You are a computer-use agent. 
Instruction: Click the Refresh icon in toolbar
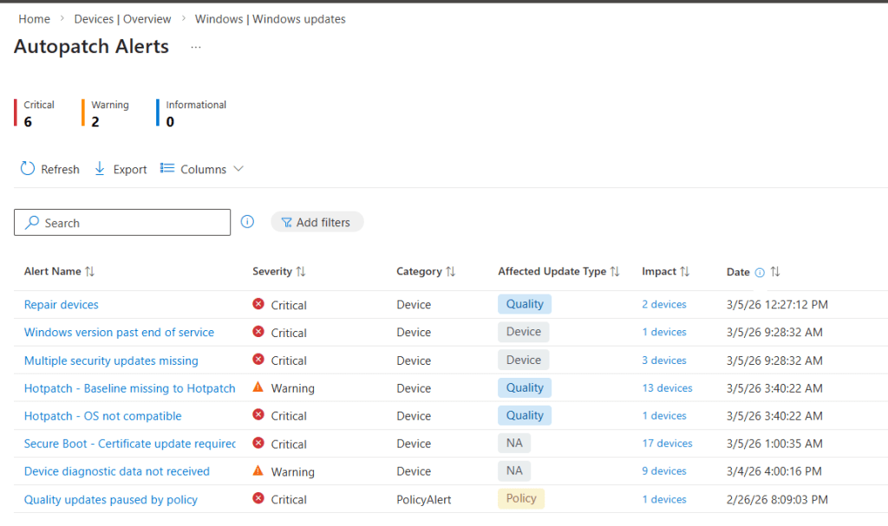(28, 169)
